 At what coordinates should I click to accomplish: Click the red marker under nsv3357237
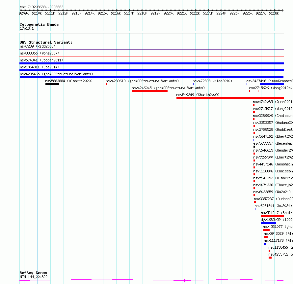[255, 202]
